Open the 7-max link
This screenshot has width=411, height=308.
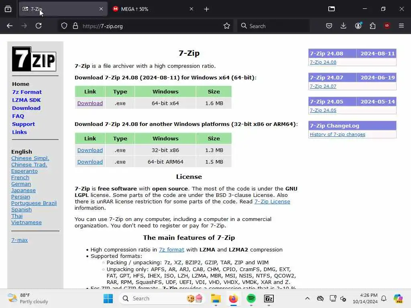click(x=19, y=240)
